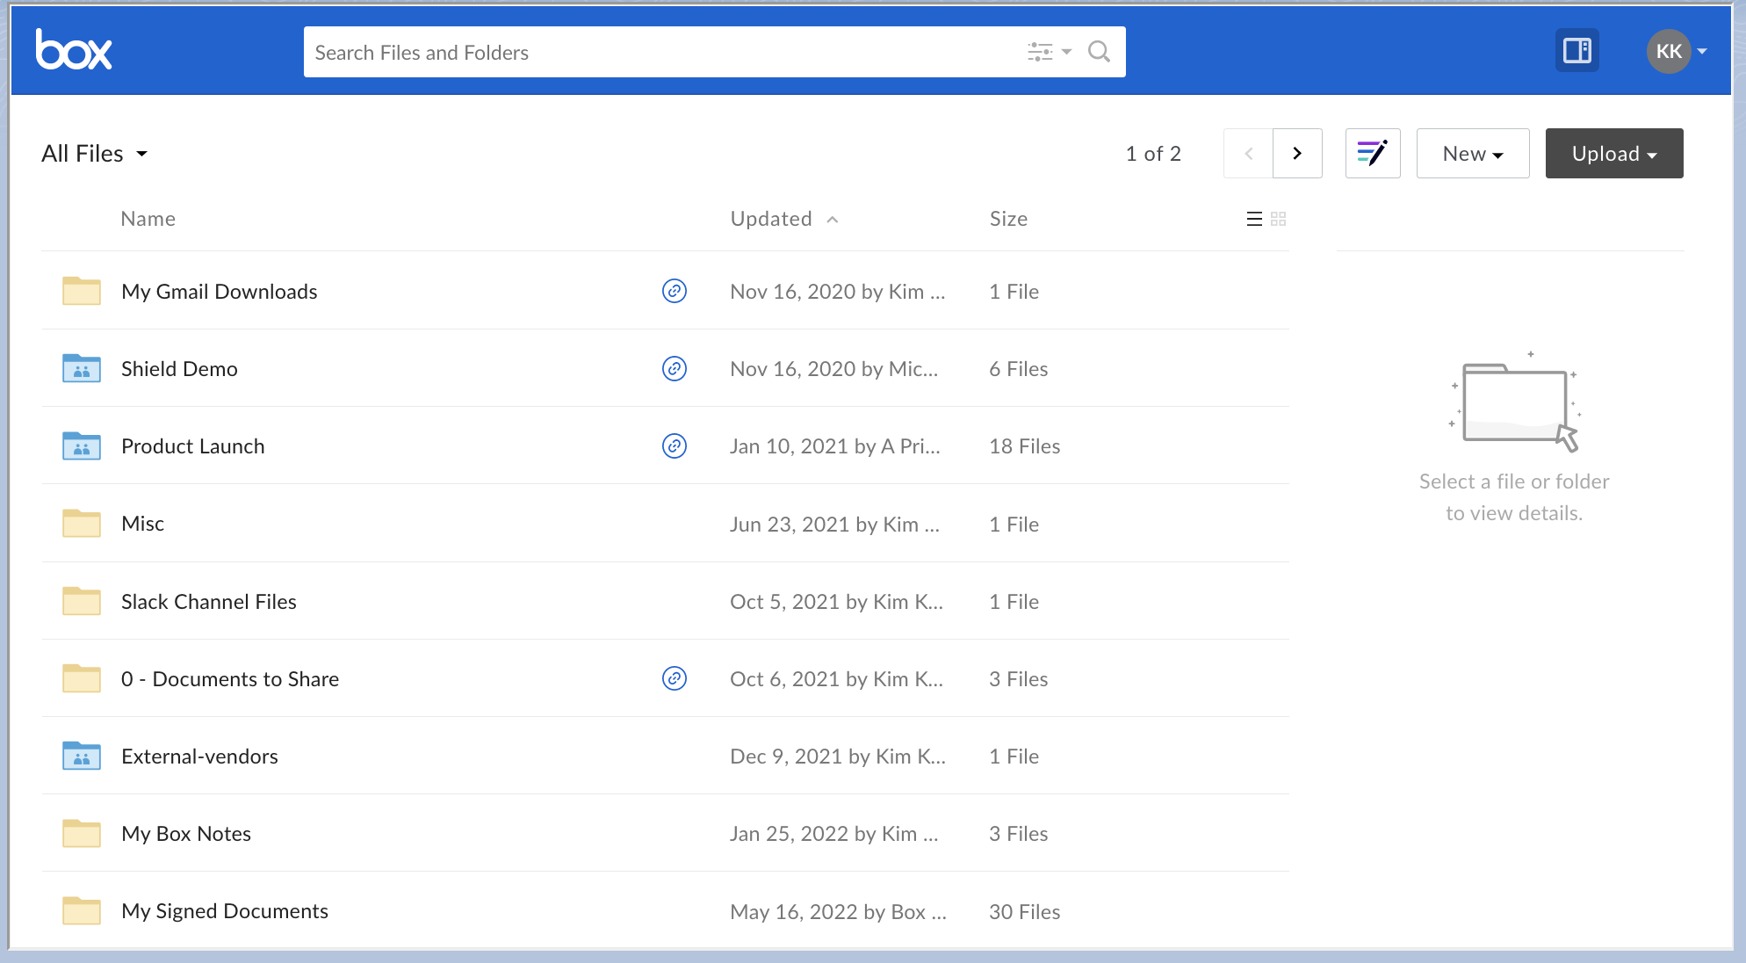Click the '18 Files' size value
The width and height of the screenshot is (1746, 963).
[x=1025, y=446]
